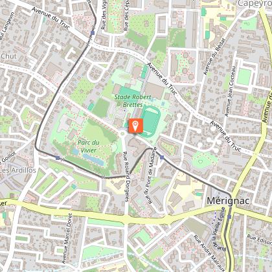
Task: Click the tram stop icon below the Mérignac label
Action: coord(229,216)
